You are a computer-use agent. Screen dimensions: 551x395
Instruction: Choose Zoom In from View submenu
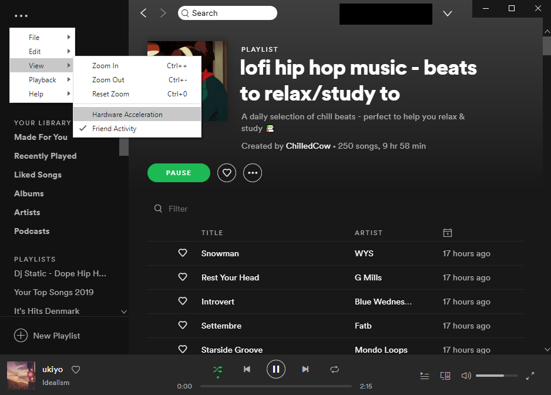[137, 66]
